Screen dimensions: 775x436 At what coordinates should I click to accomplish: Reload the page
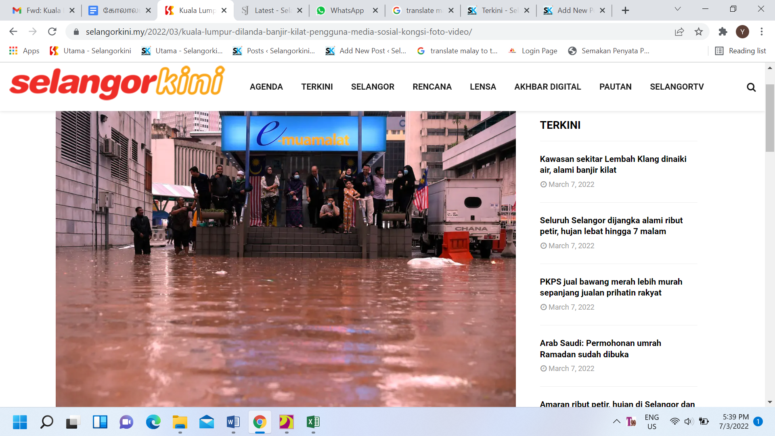click(52, 31)
